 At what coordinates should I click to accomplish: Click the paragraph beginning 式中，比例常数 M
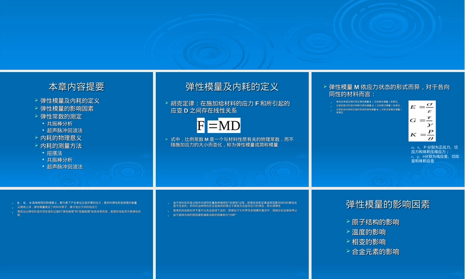(232, 142)
